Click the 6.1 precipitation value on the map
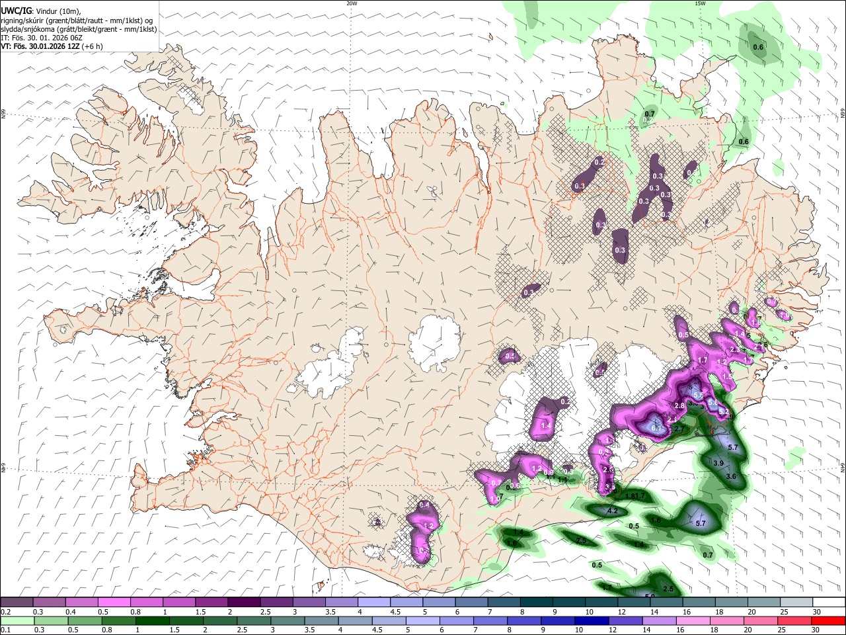The width and height of the screenshot is (846, 635). pos(656,429)
